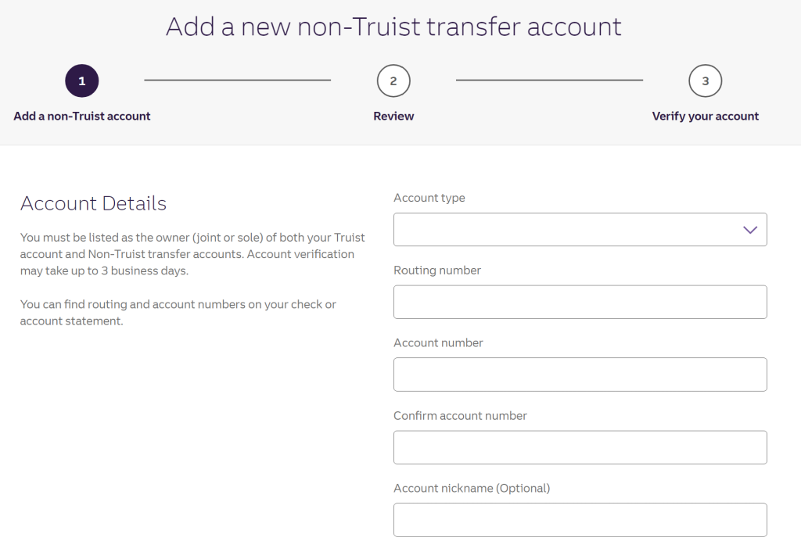Click the 'Routing number' field label
Image resolution: width=801 pixels, height=559 pixels.
(437, 271)
